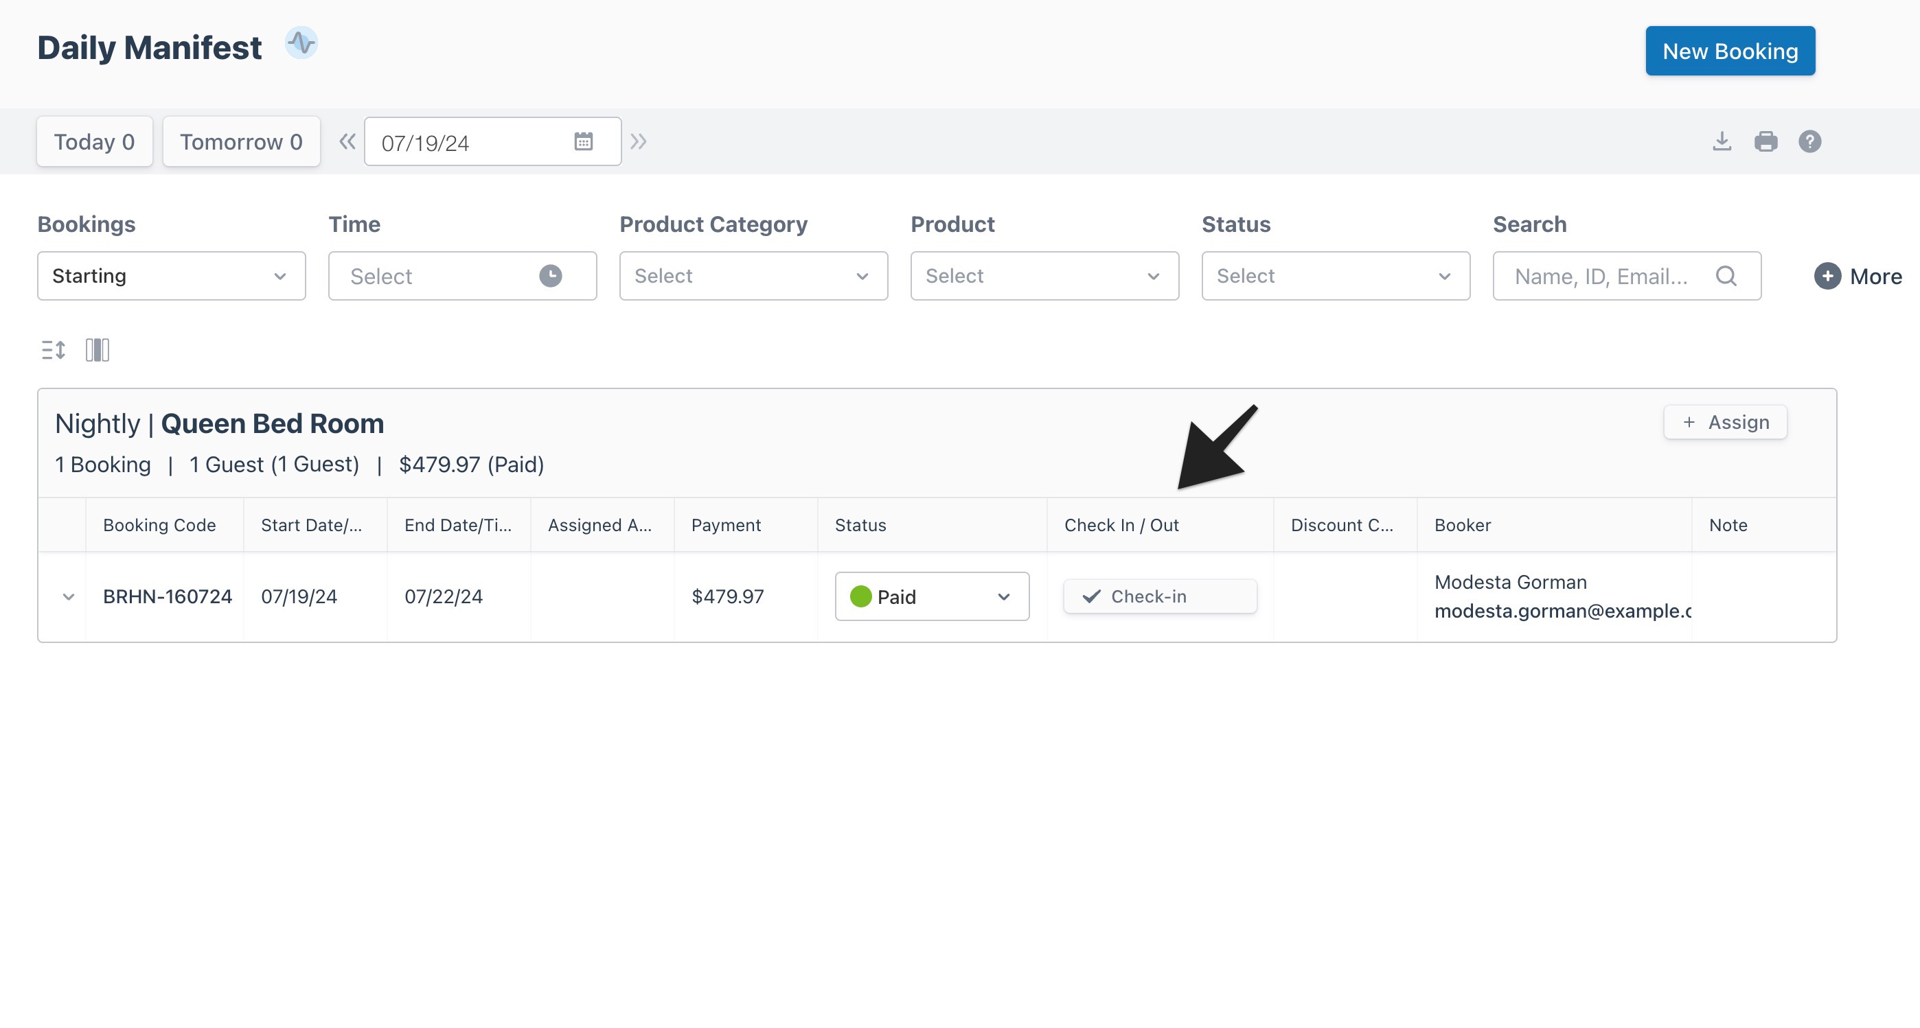This screenshot has width=1920, height=1028.
Task: Open the calendar picker icon in date field
Action: [x=584, y=141]
